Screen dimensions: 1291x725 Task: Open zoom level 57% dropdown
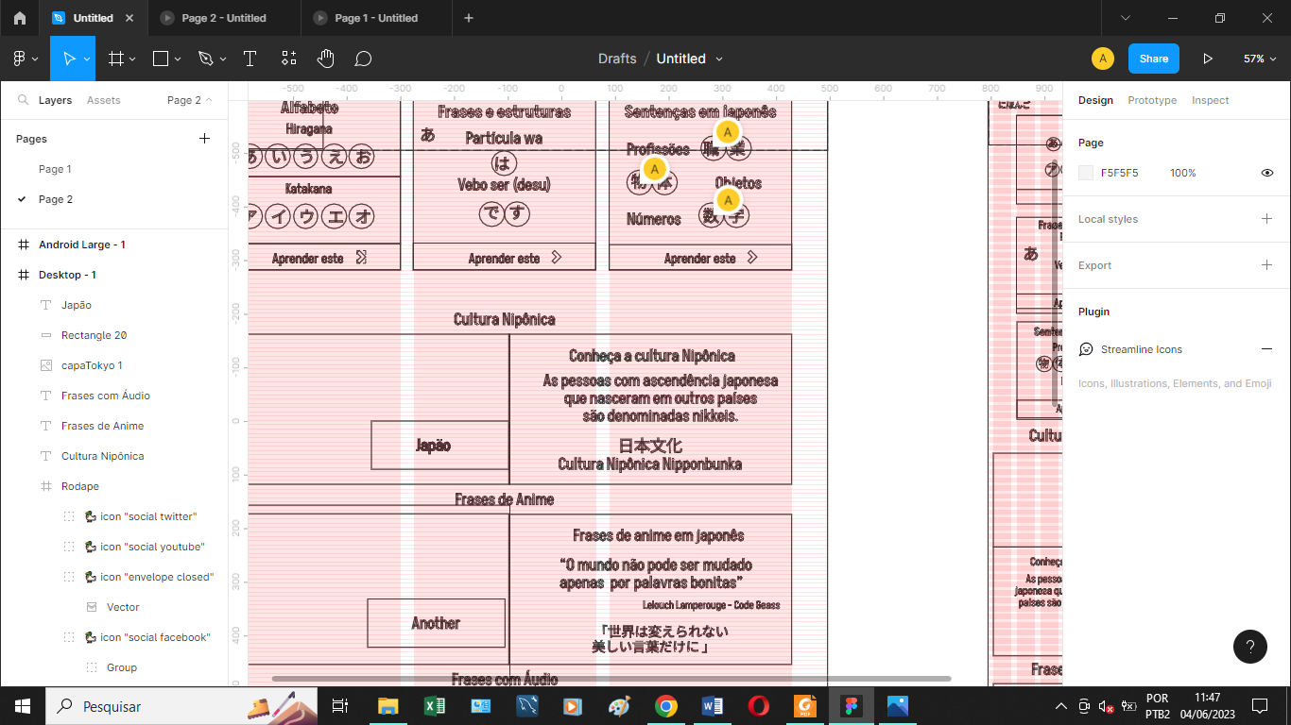(x=1260, y=59)
